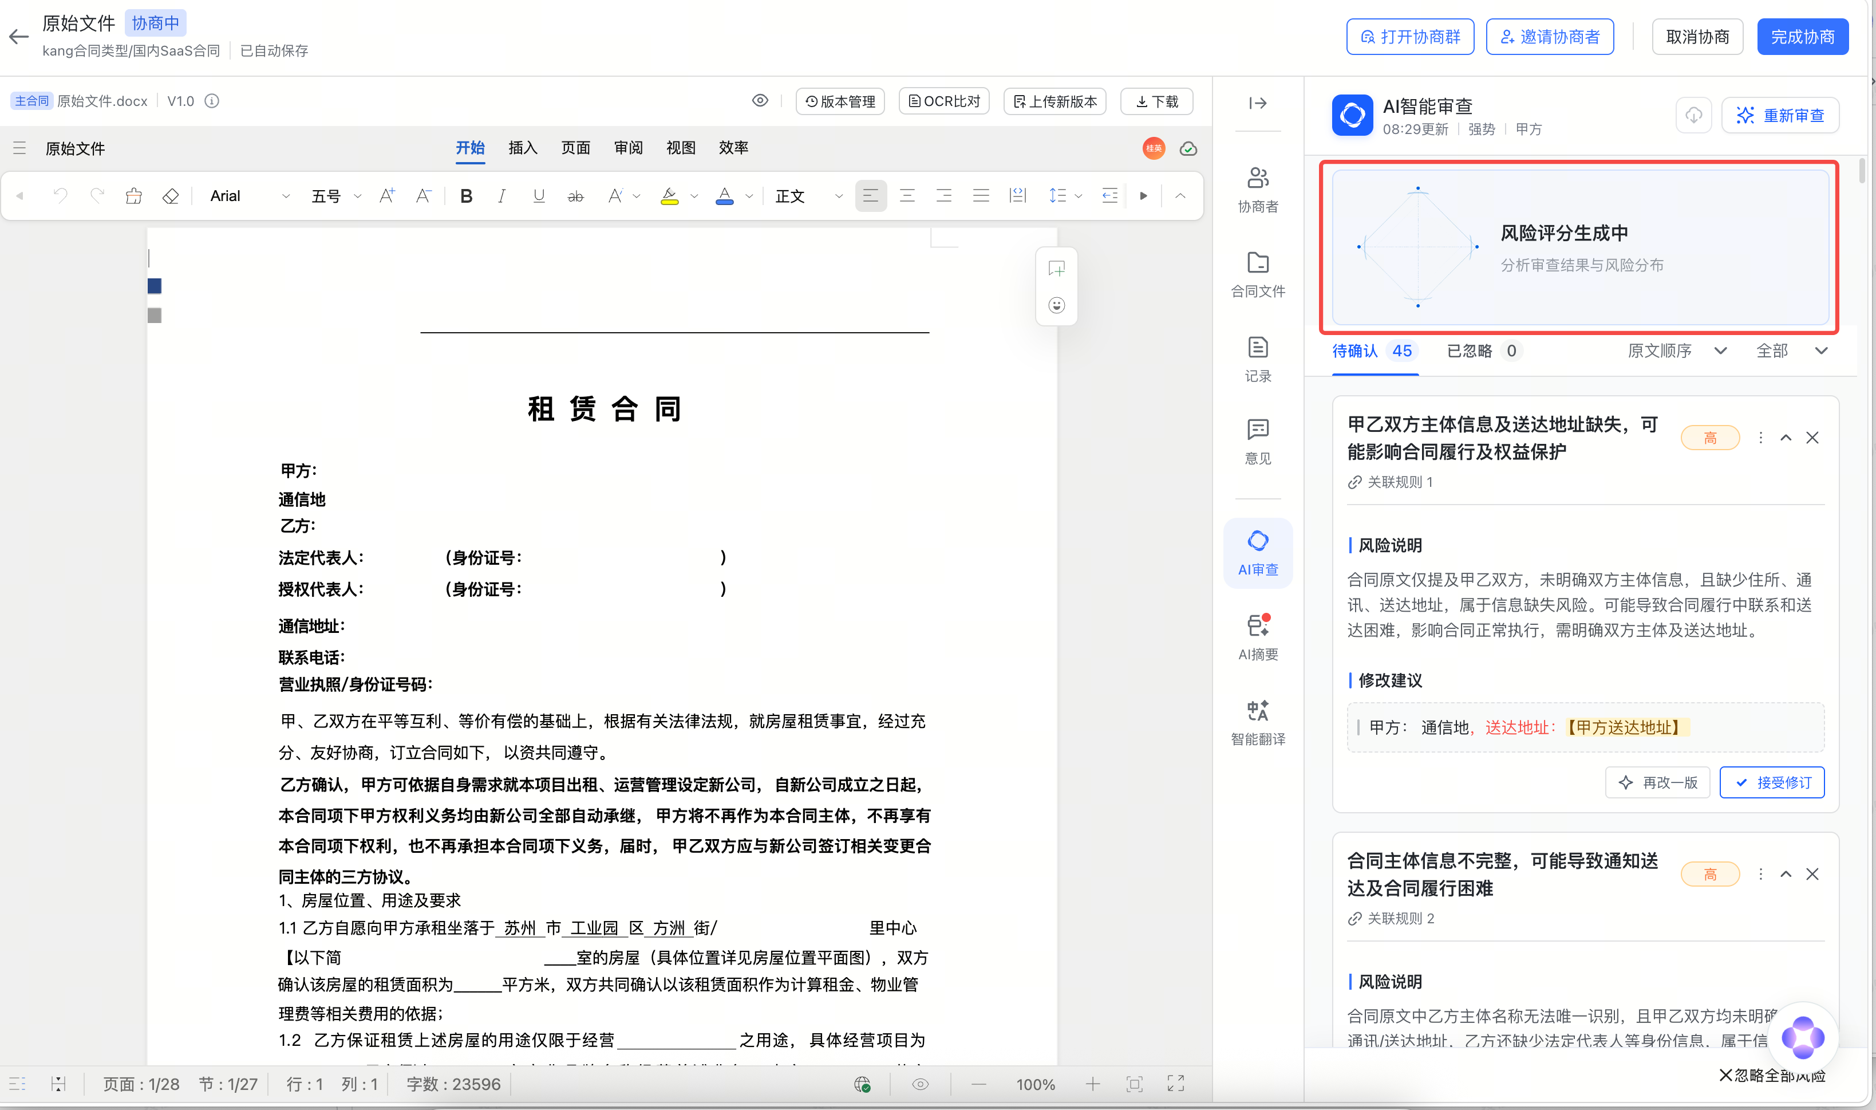Open the AI摘要 sidebar panel
The width and height of the screenshot is (1876, 1110).
1258,638
